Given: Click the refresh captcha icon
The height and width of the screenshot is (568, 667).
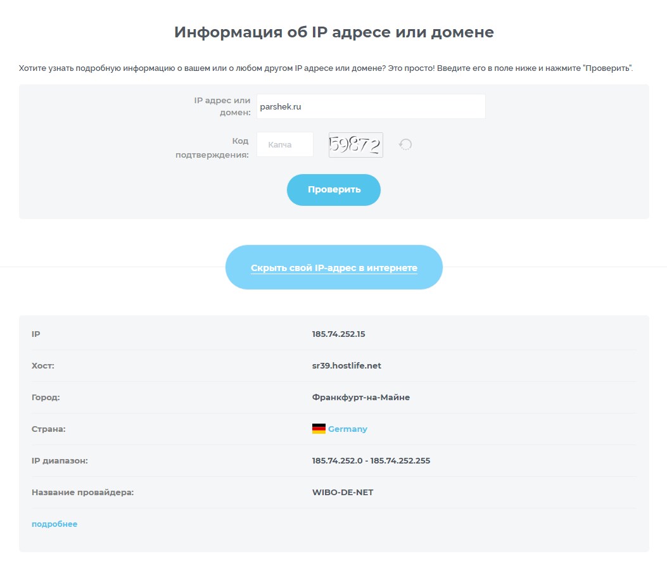Looking at the screenshot, I should (x=405, y=145).
